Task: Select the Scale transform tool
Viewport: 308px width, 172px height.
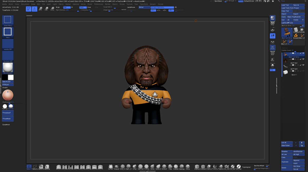Action: [x=46, y=9]
